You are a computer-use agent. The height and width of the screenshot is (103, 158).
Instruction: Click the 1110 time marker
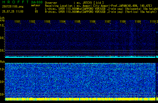(153, 22)
